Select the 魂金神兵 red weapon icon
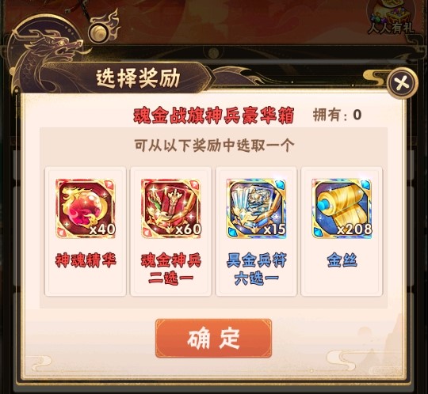This screenshot has width=428, height=394. (x=171, y=208)
